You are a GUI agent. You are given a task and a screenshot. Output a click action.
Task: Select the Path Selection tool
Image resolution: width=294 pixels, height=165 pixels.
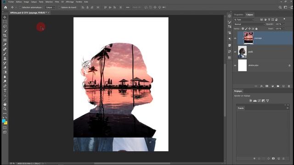[5, 95]
